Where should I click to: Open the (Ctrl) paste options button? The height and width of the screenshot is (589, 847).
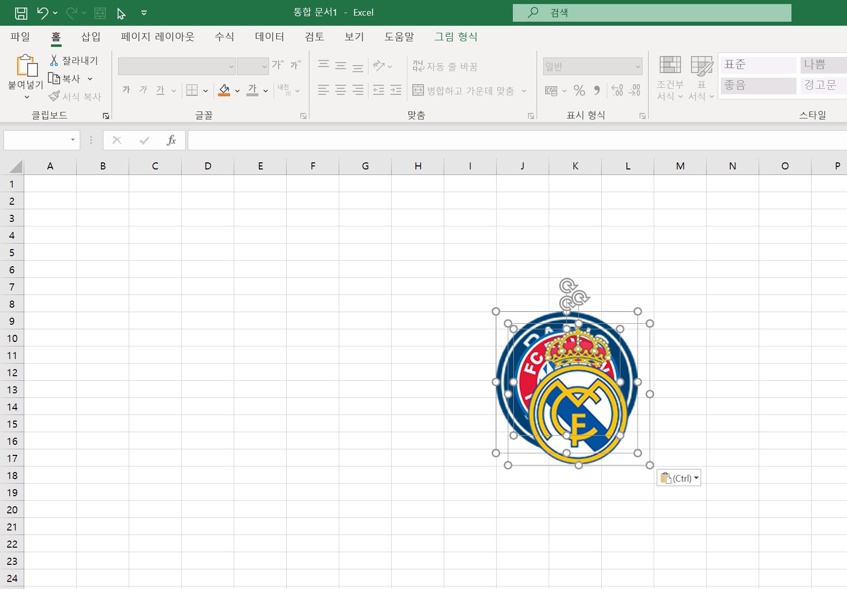tap(679, 478)
